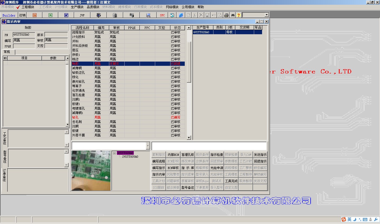The width and height of the screenshot is (380, 224).
Task: Click the network computers icon
Action: point(131,15)
